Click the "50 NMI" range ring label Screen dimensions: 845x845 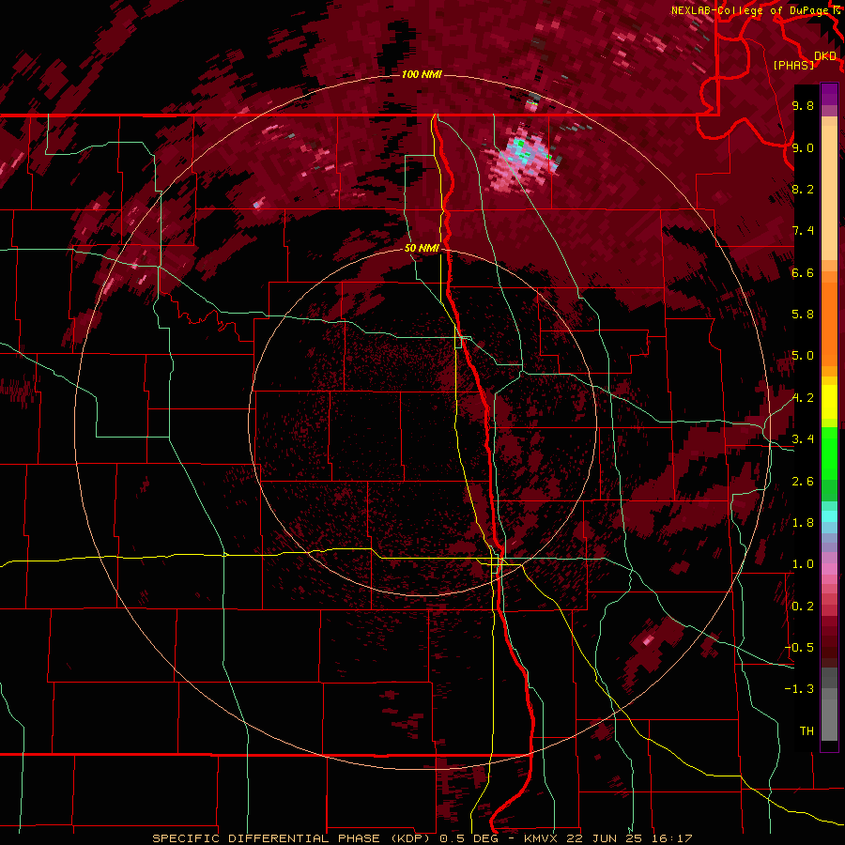point(422,249)
